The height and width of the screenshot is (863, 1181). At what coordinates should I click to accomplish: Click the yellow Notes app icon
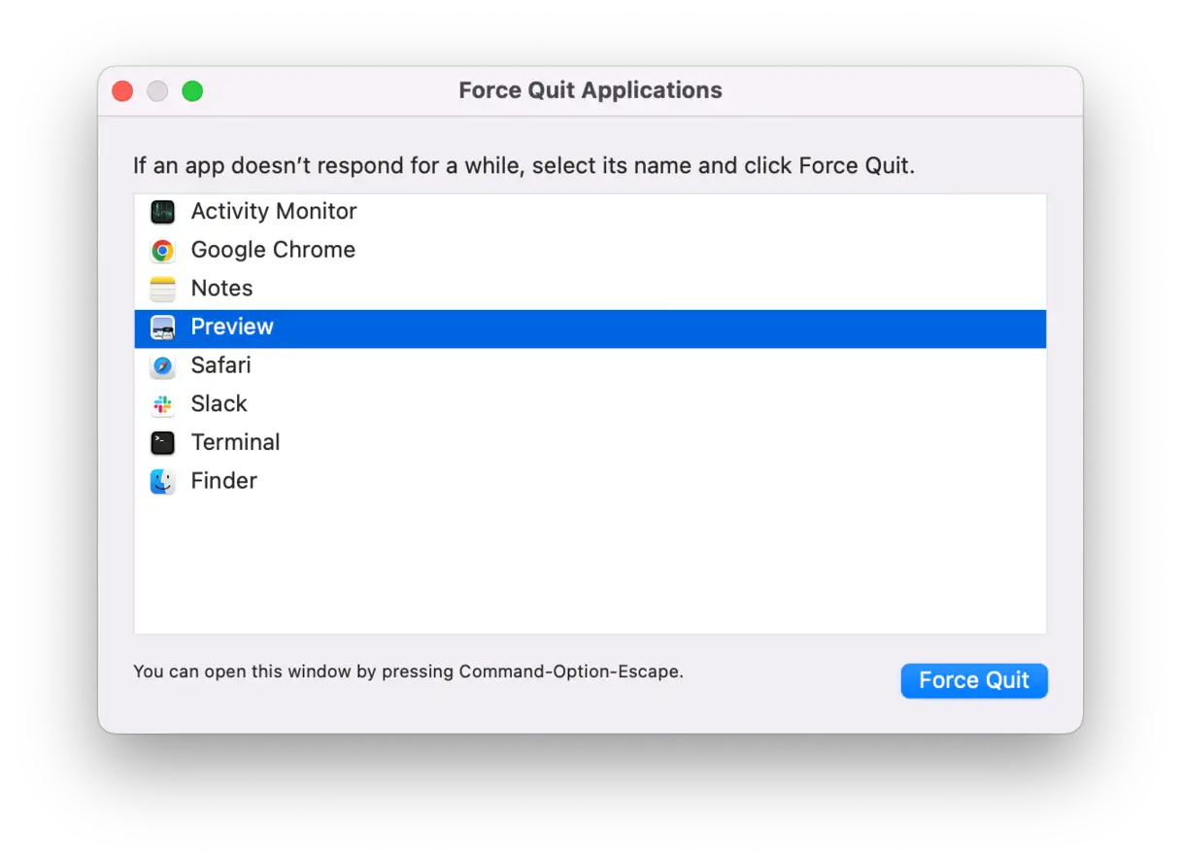[x=162, y=289]
